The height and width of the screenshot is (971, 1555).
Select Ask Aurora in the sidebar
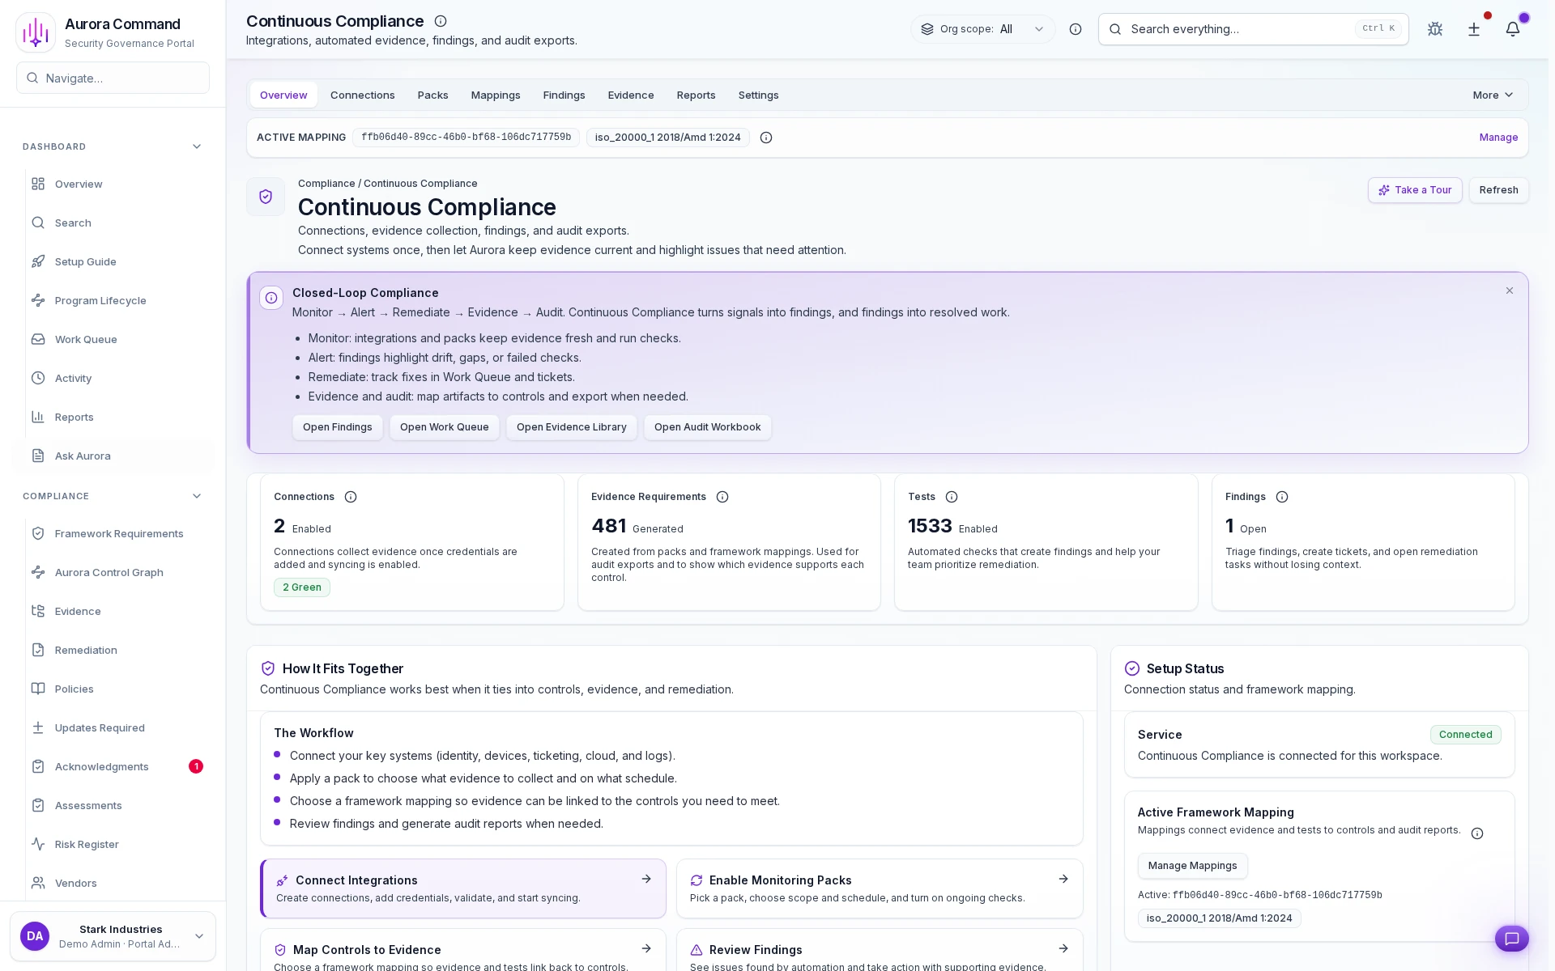click(82, 456)
